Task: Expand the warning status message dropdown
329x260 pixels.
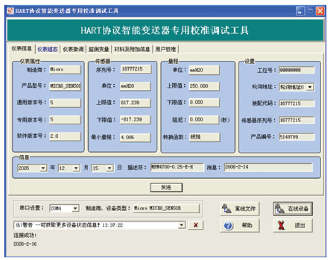Action: [182, 225]
